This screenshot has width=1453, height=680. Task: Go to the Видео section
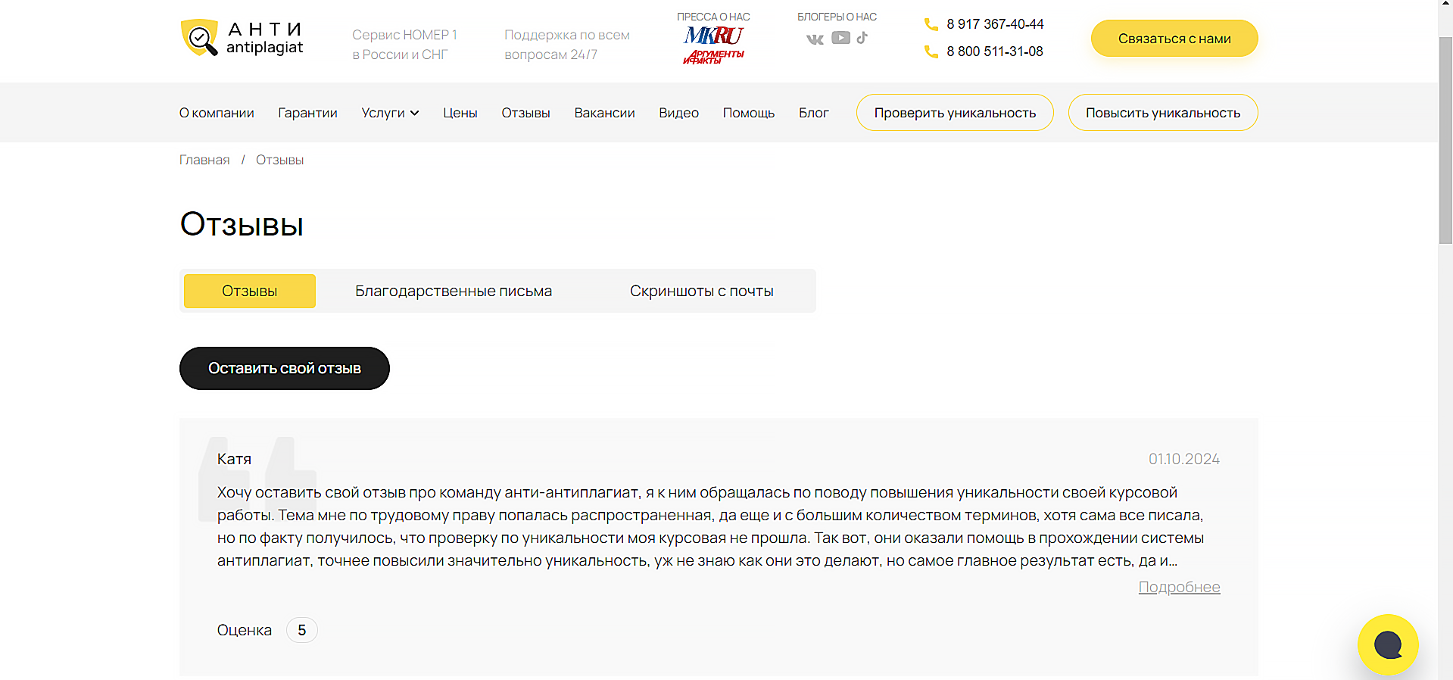[x=678, y=113]
